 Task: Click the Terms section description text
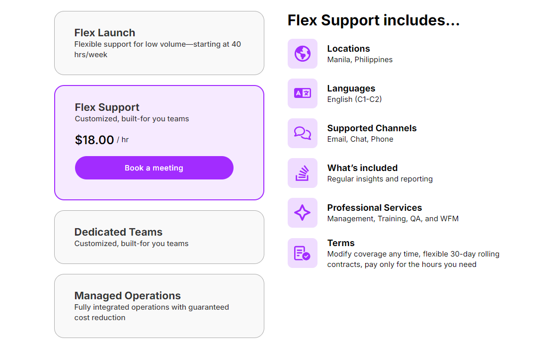coord(413,259)
